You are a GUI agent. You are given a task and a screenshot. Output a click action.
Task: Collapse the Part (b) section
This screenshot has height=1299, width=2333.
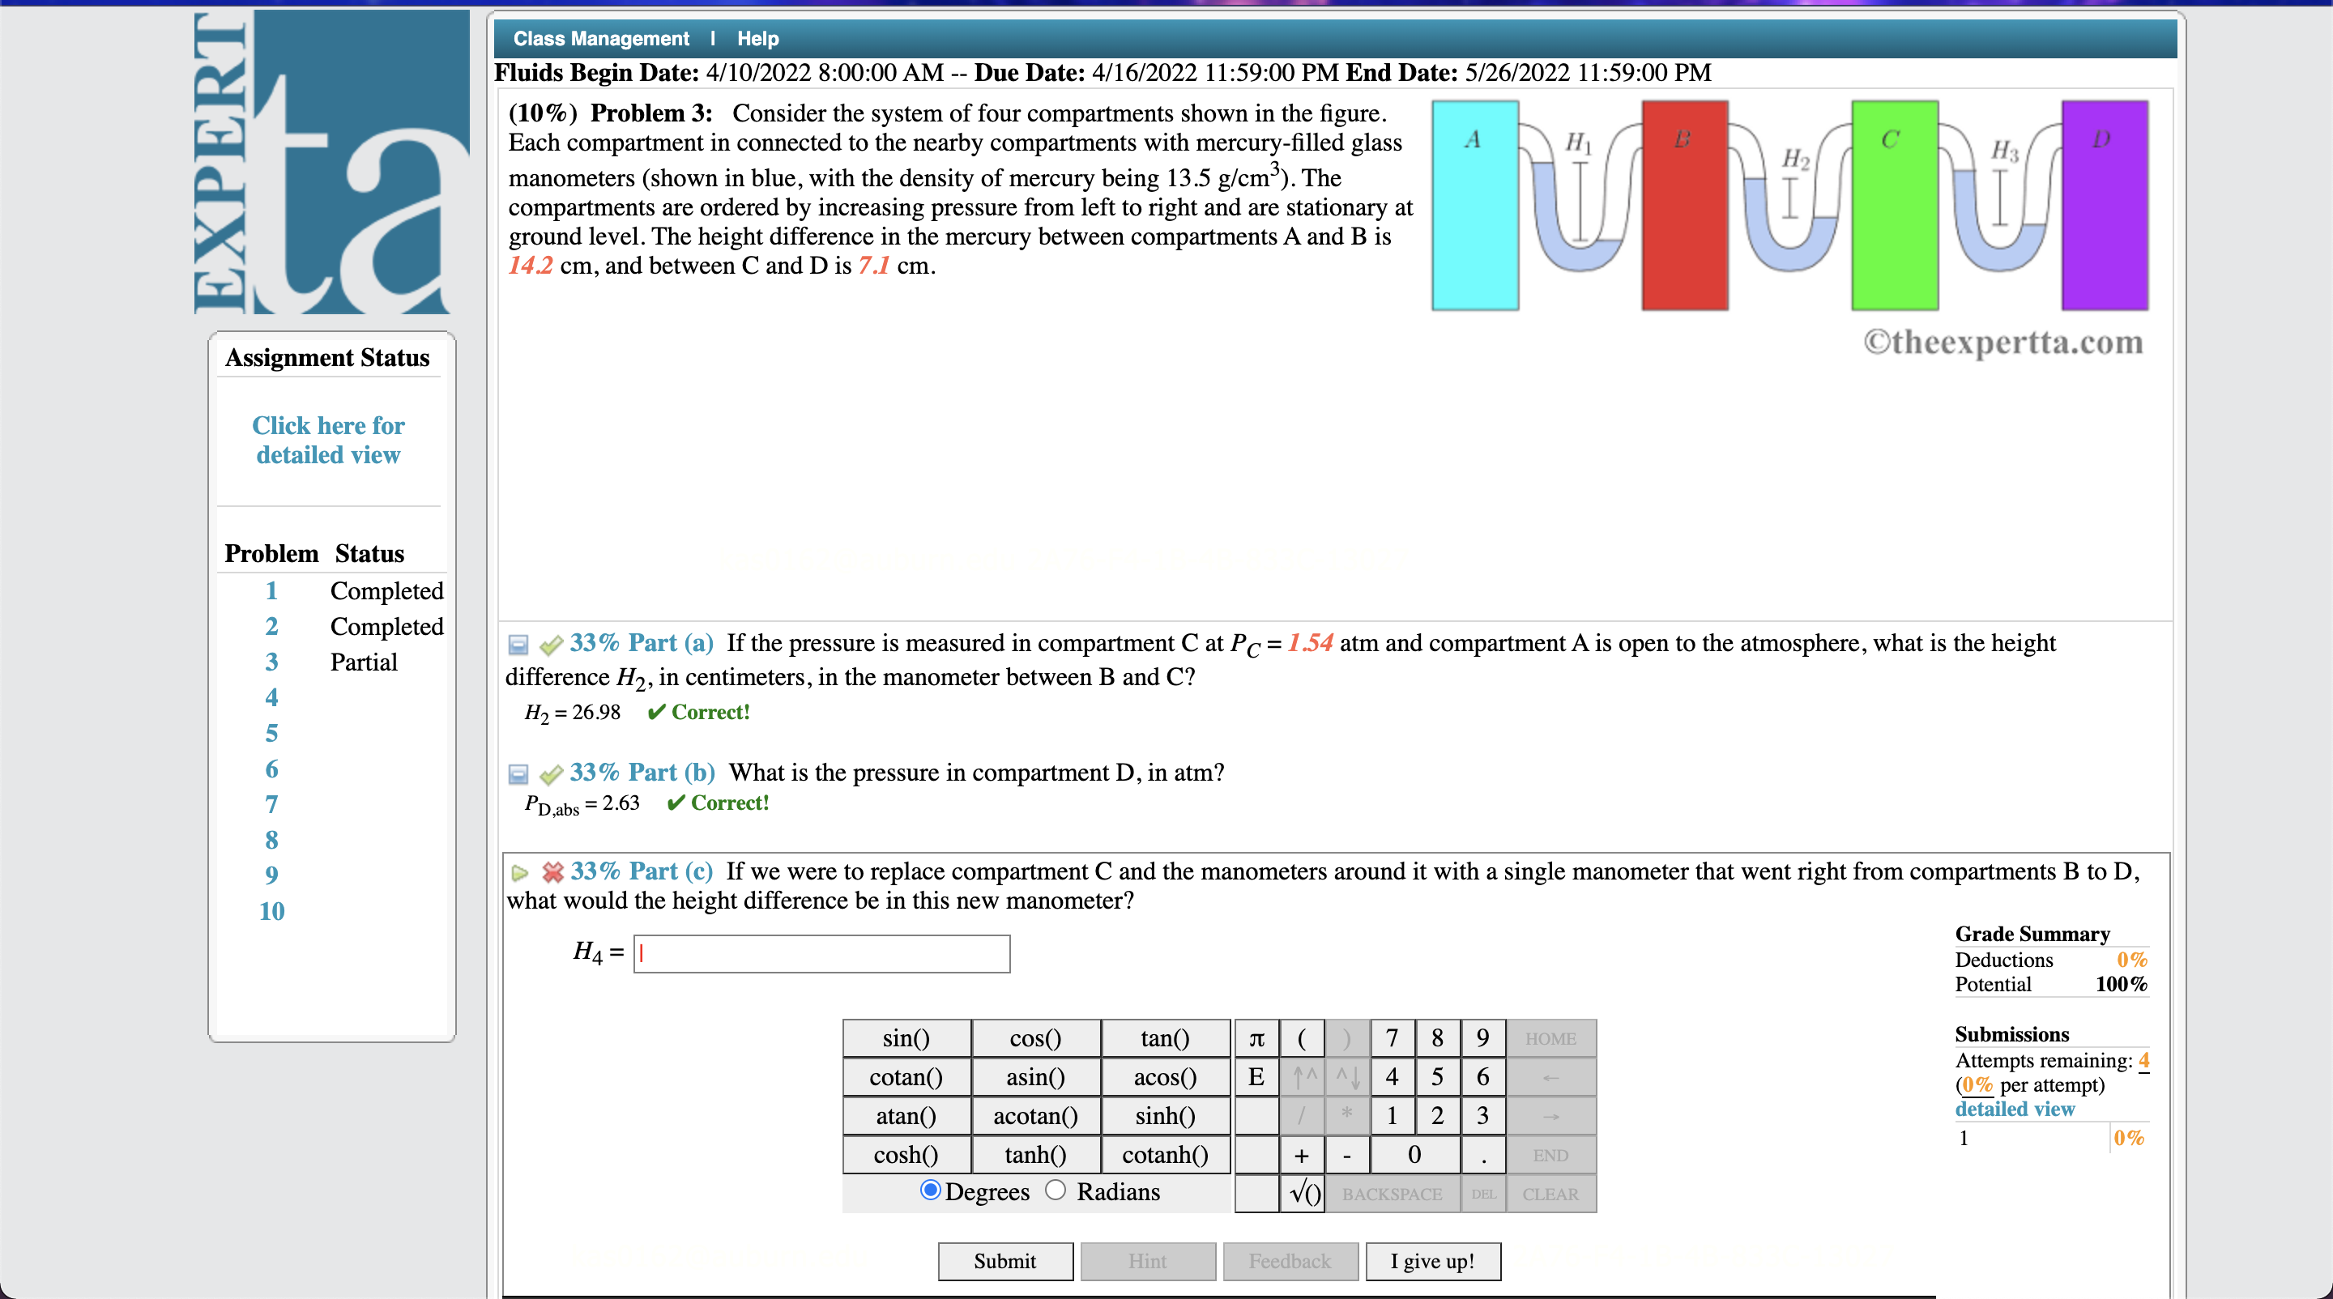(x=517, y=774)
